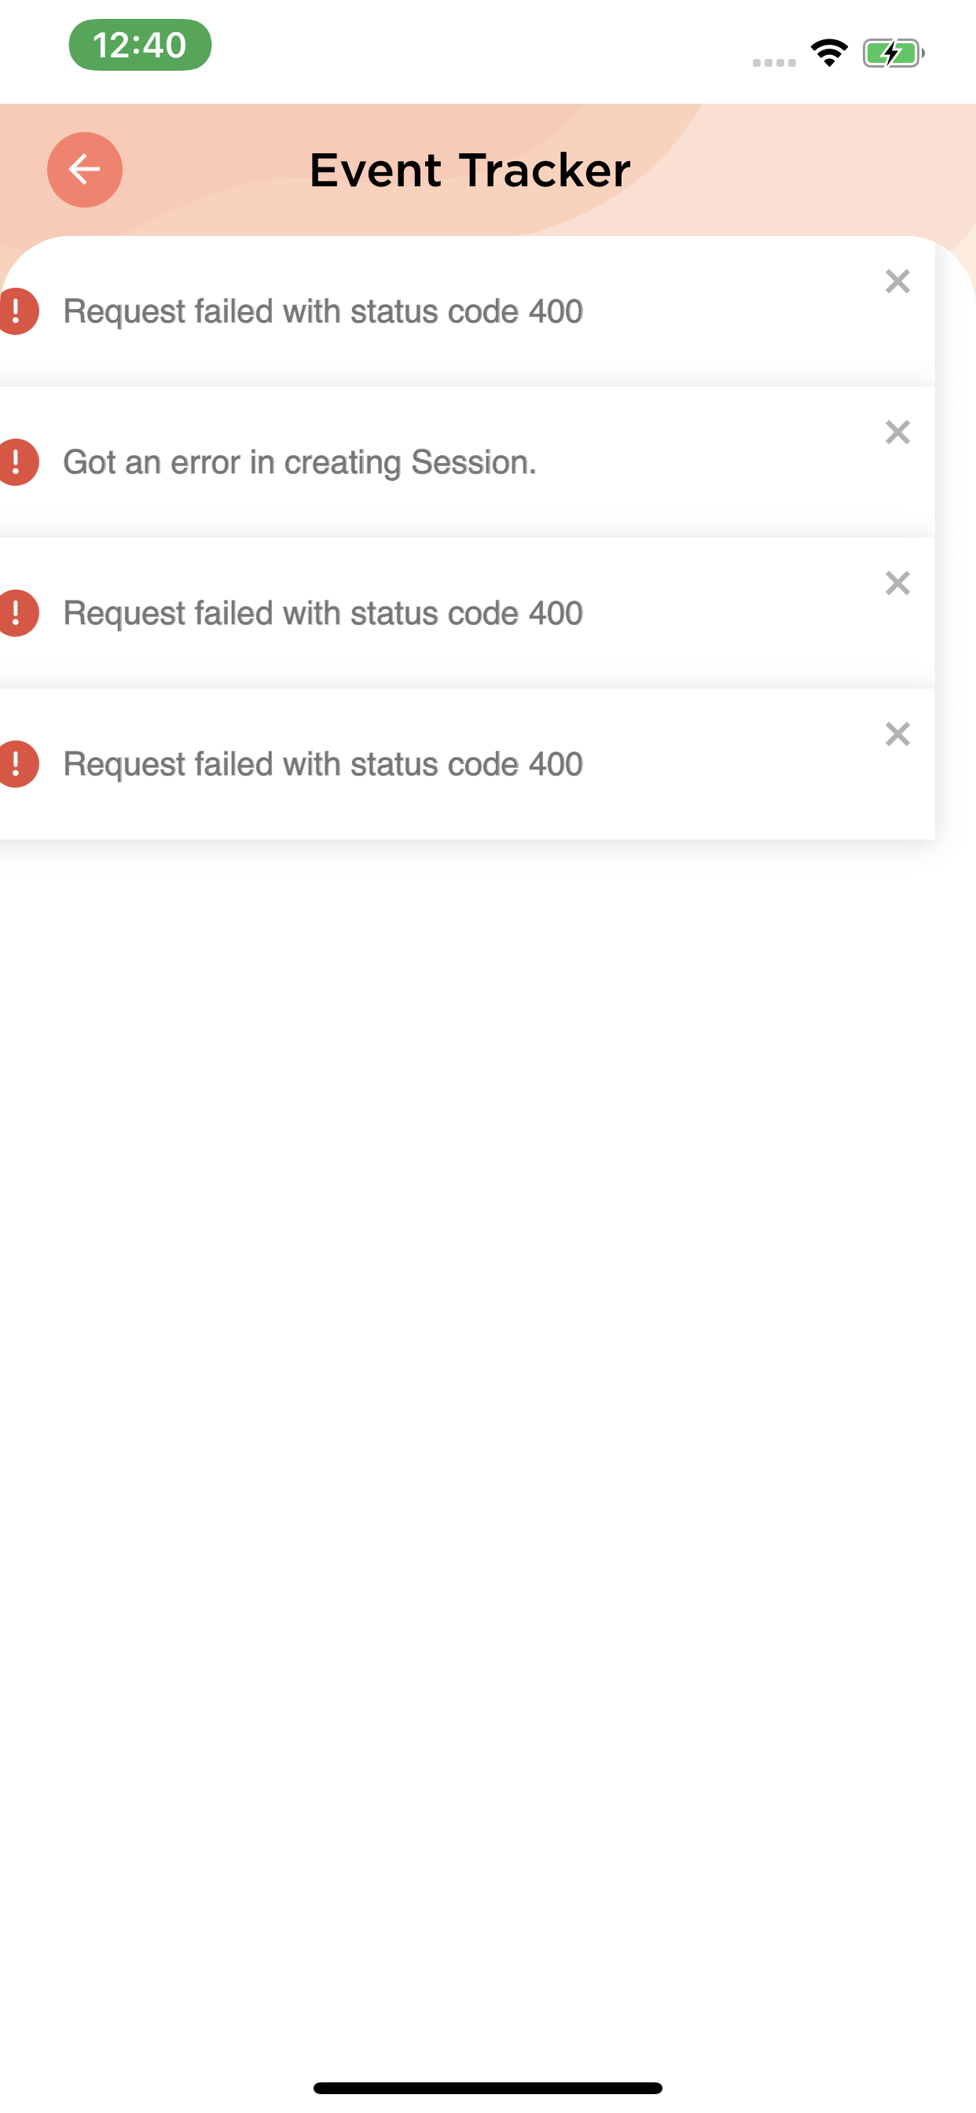Tap the Request failed message just under the Session error
976x2113 pixels.
point(323,614)
